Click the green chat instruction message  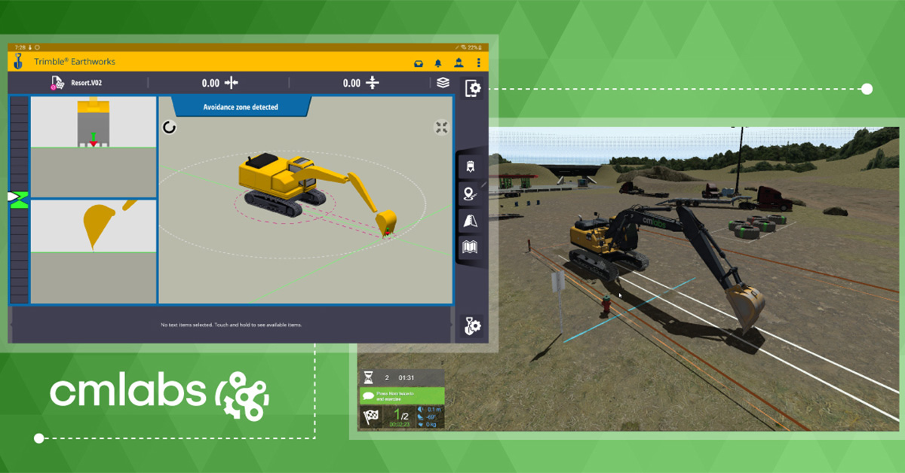402,395
